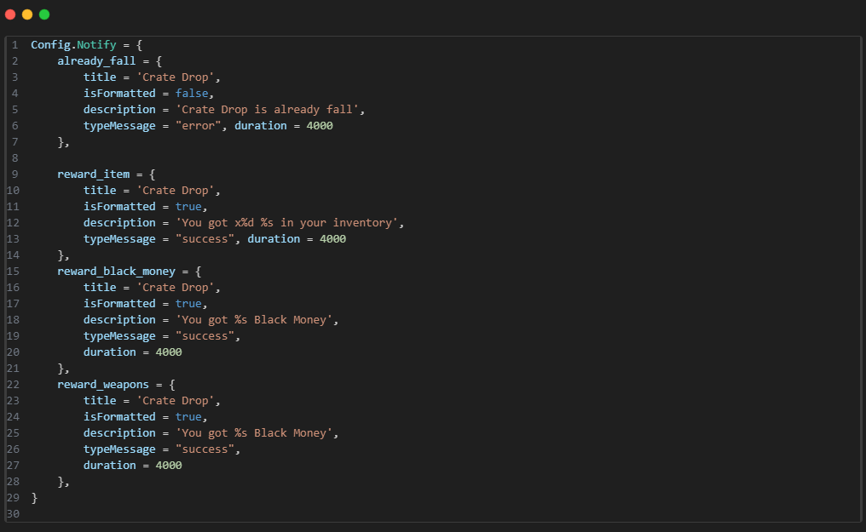866x532 pixels.
Task: Click the yellow minimize window dot
Action: (x=27, y=14)
